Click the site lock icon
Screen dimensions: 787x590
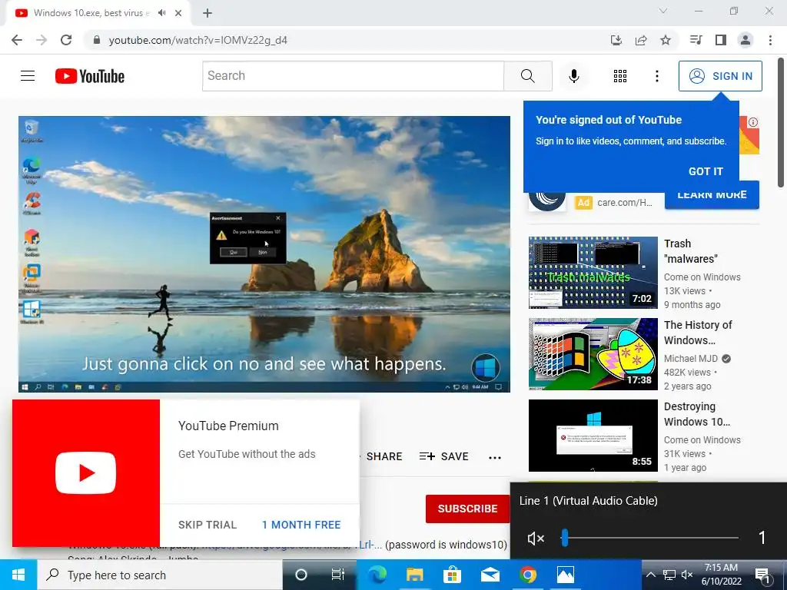tap(97, 40)
